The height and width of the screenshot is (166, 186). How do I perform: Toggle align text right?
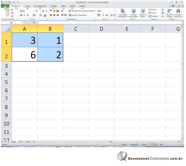(x=58, y=15)
